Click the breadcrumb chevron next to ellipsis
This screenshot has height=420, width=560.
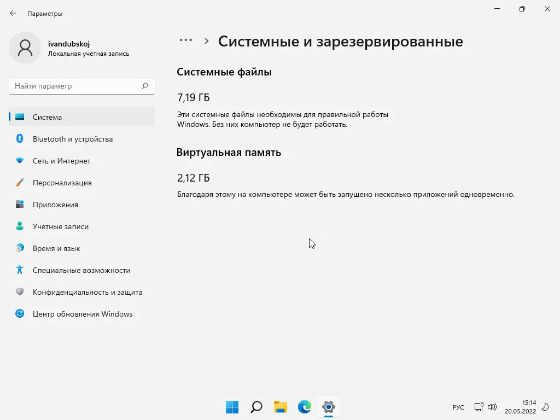click(x=207, y=40)
